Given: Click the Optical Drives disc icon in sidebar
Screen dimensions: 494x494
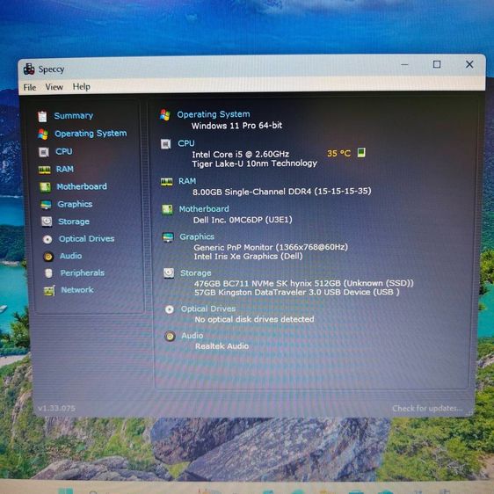Looking at the screenshot, I should click(47, 239).
